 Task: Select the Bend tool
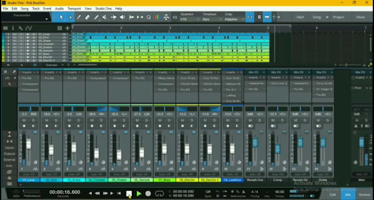[113, 17]
